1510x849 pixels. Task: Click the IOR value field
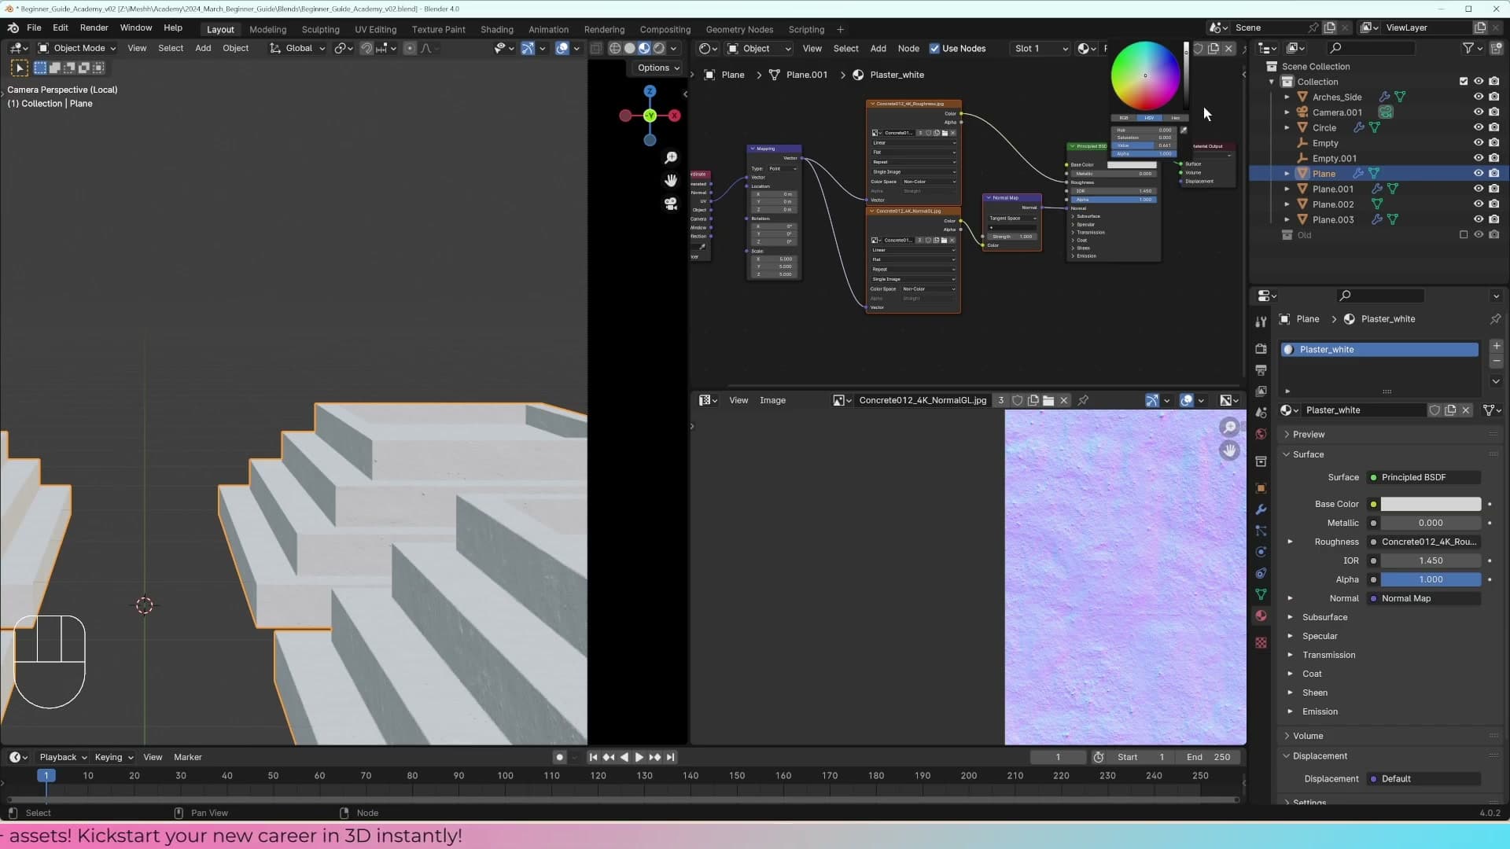pos(1431,561)
